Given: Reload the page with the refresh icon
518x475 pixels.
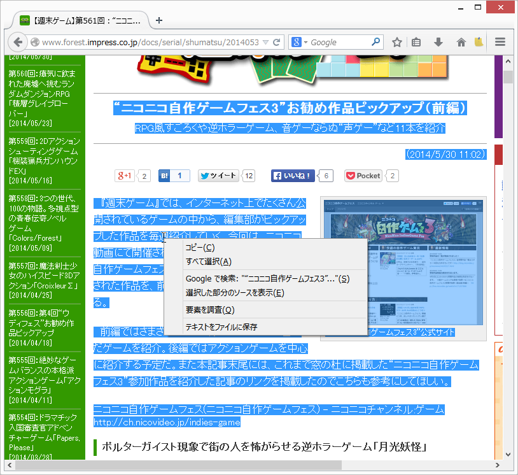Looking at the screenshot, I should pos(277,42).
